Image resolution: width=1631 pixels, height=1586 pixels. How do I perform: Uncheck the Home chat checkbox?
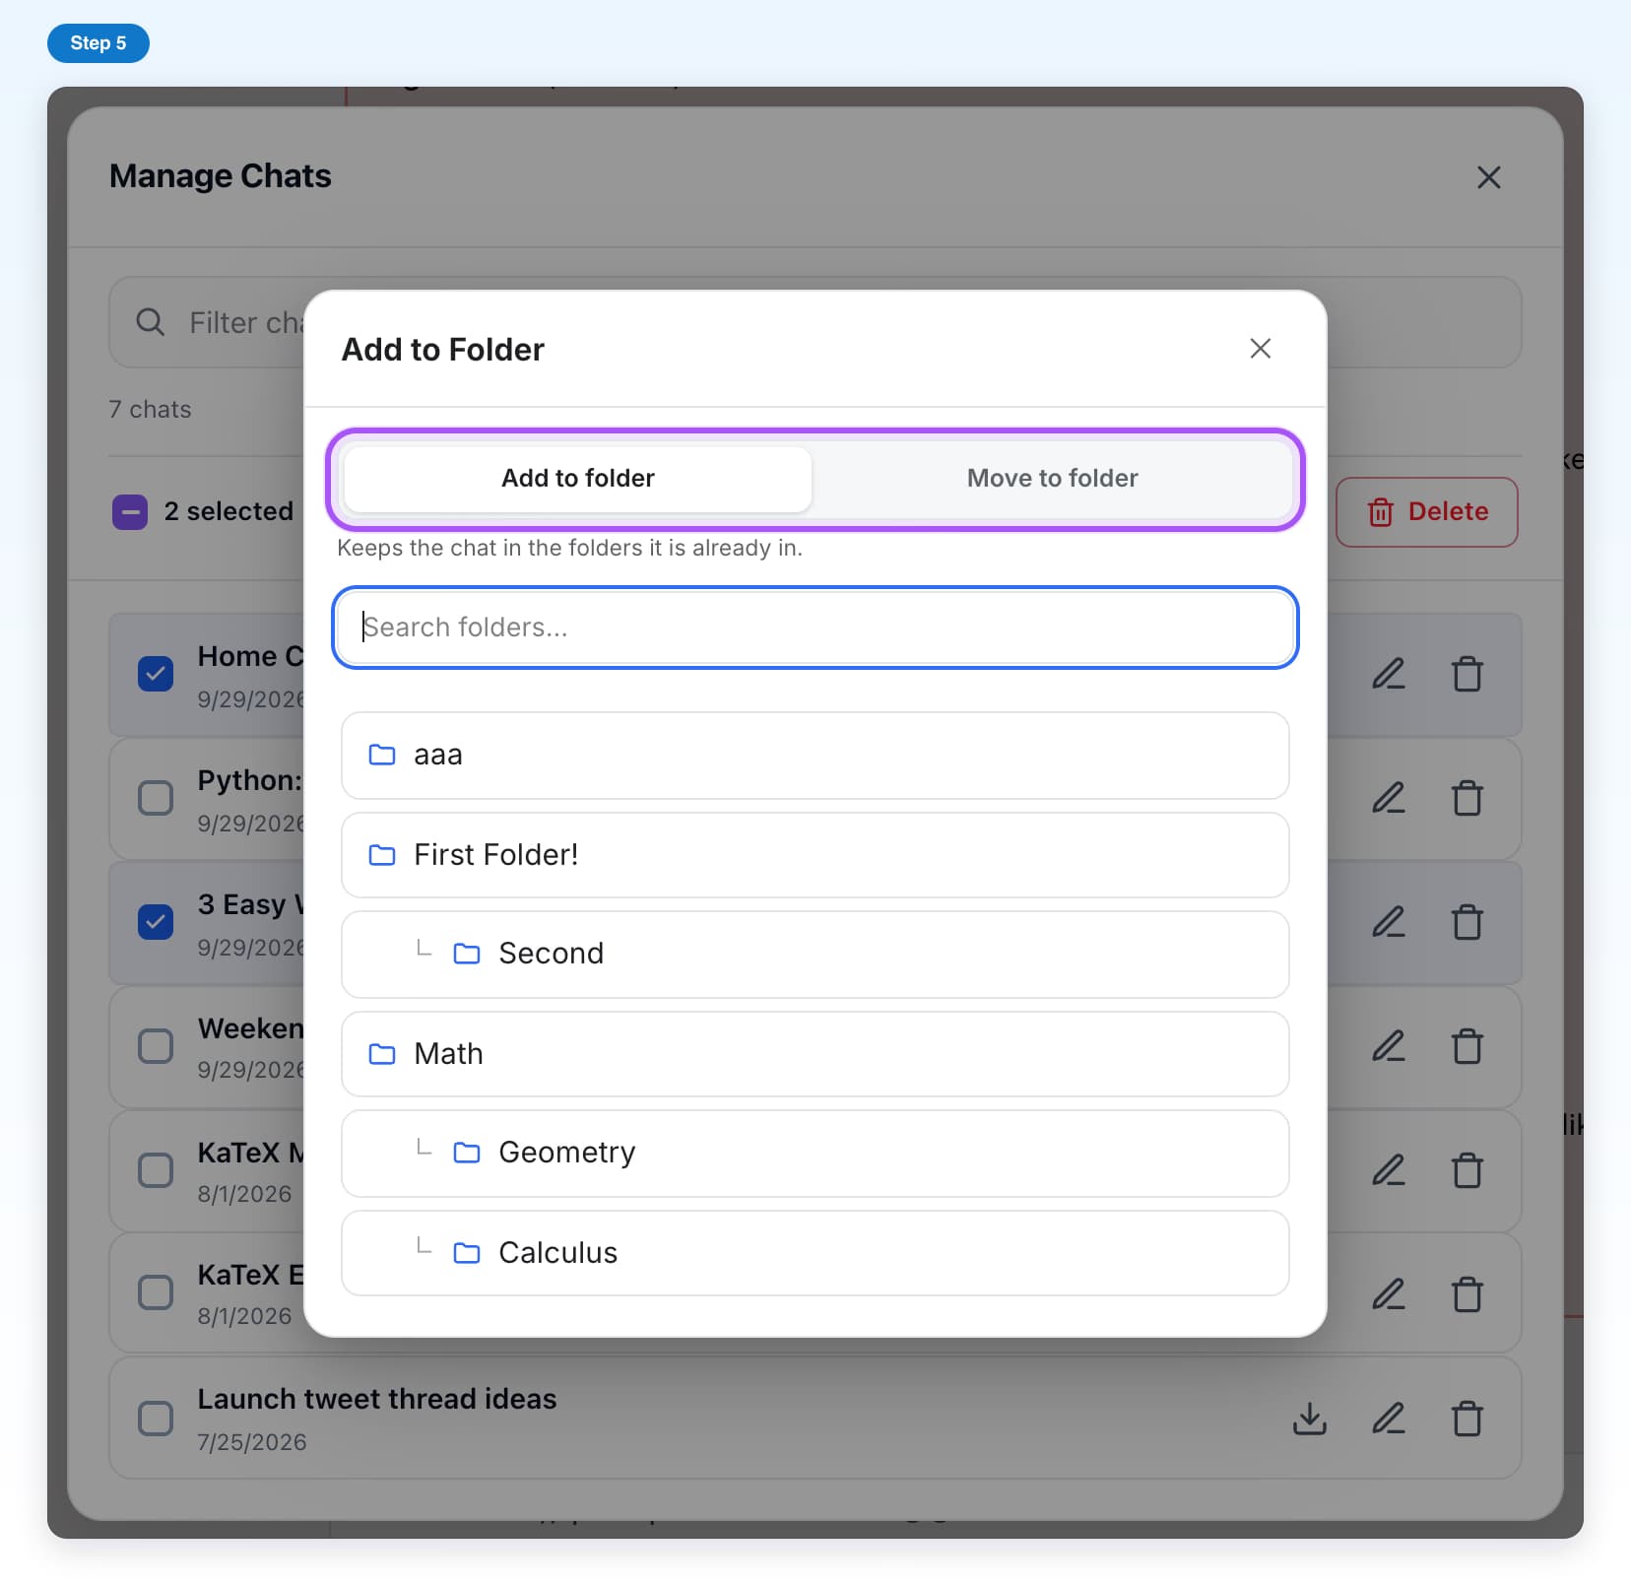pos(156,674)
